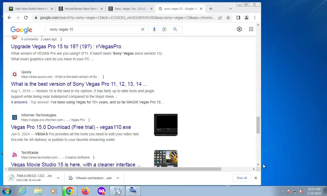The height and width of the screenshot is (196, 327).
Task: Click the TechRadar result thumbnail image
Action: pyautogui.click(x=166, y=158)
